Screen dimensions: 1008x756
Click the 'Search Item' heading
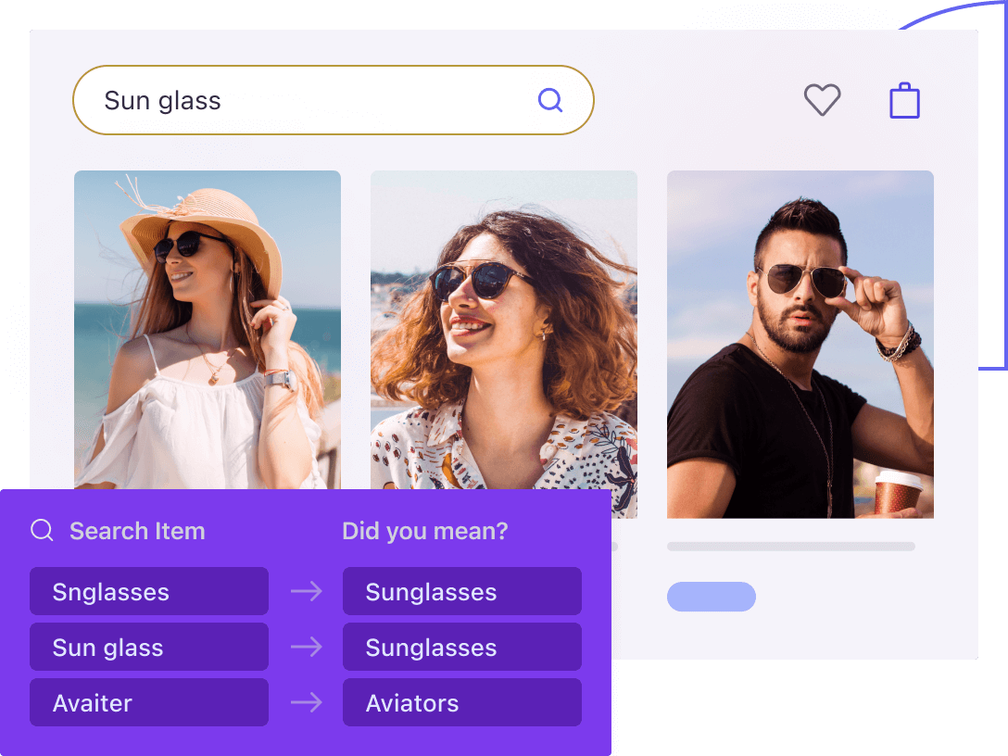click(137, 531)
